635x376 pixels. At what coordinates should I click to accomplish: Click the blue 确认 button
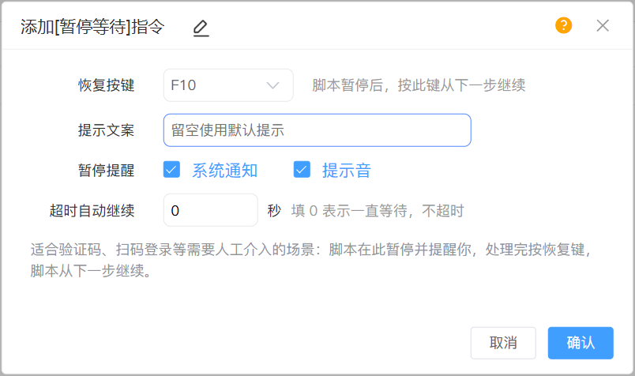(581, 343)
